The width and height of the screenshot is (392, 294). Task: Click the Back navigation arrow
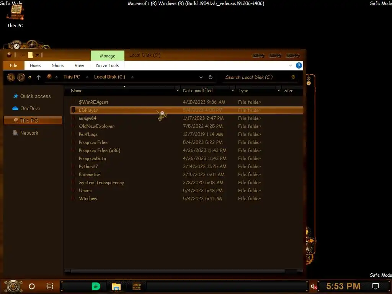point(11,77)
